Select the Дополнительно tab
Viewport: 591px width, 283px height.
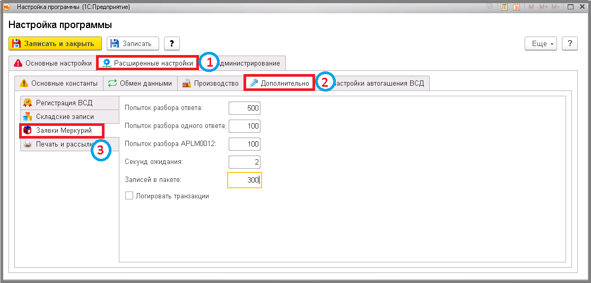pos(279,83)
